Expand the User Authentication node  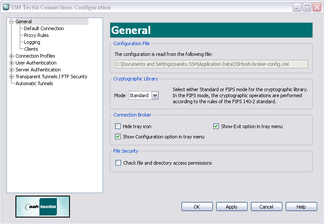click(11, 63)
